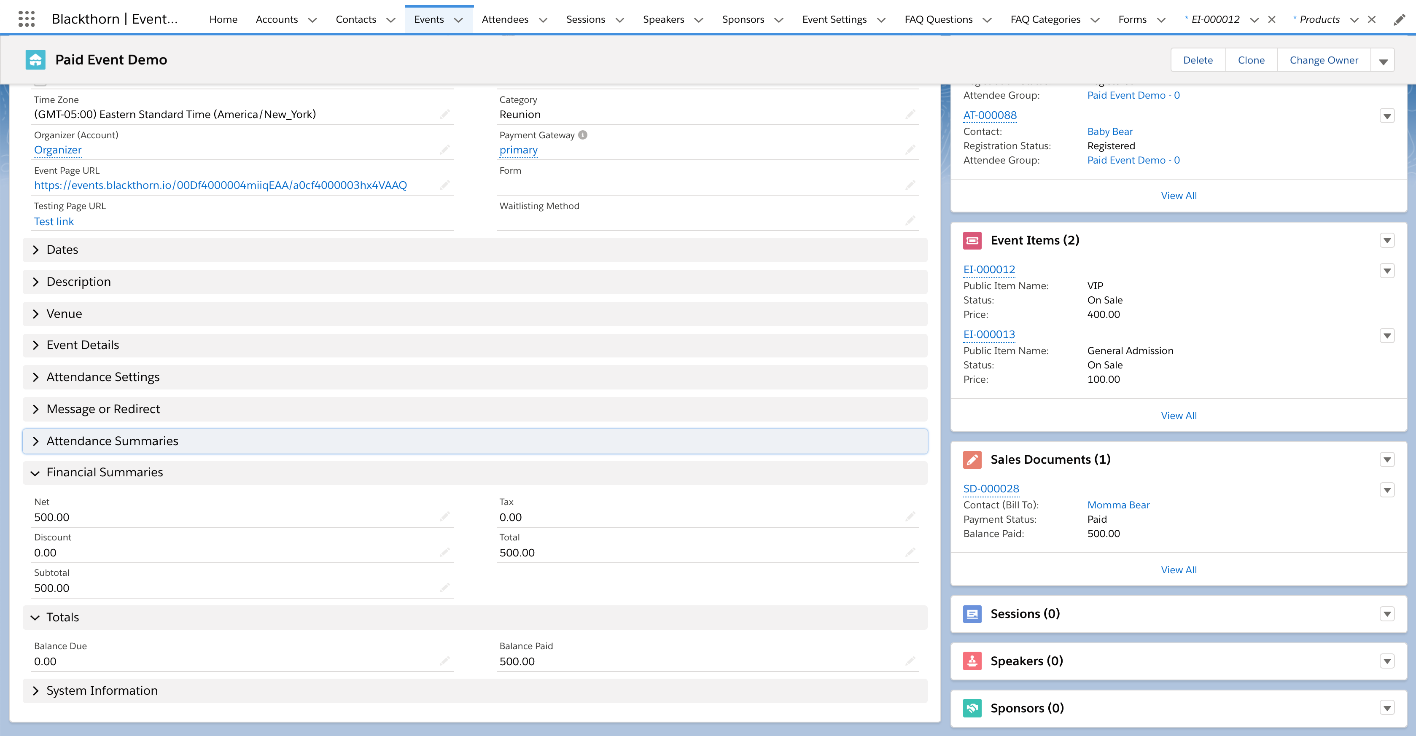The image size is (1416, 736).
Task: Expand the Dates section
Action: (x=62, y=250)
